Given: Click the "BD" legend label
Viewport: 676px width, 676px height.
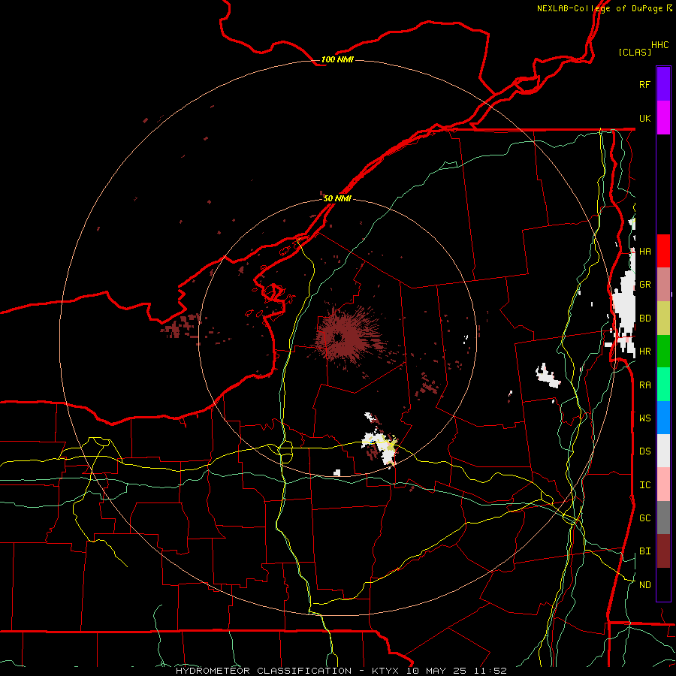Looking at the screenshot, I should point(645,318).
